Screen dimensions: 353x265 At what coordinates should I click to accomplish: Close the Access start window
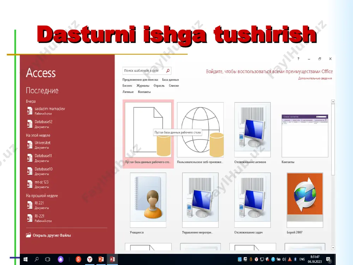click(x=330, y=59)
